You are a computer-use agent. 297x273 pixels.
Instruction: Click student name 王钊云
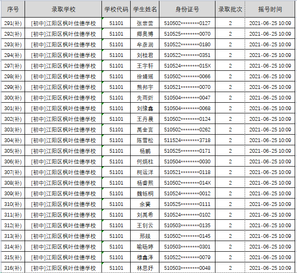(x=145, y=225)
